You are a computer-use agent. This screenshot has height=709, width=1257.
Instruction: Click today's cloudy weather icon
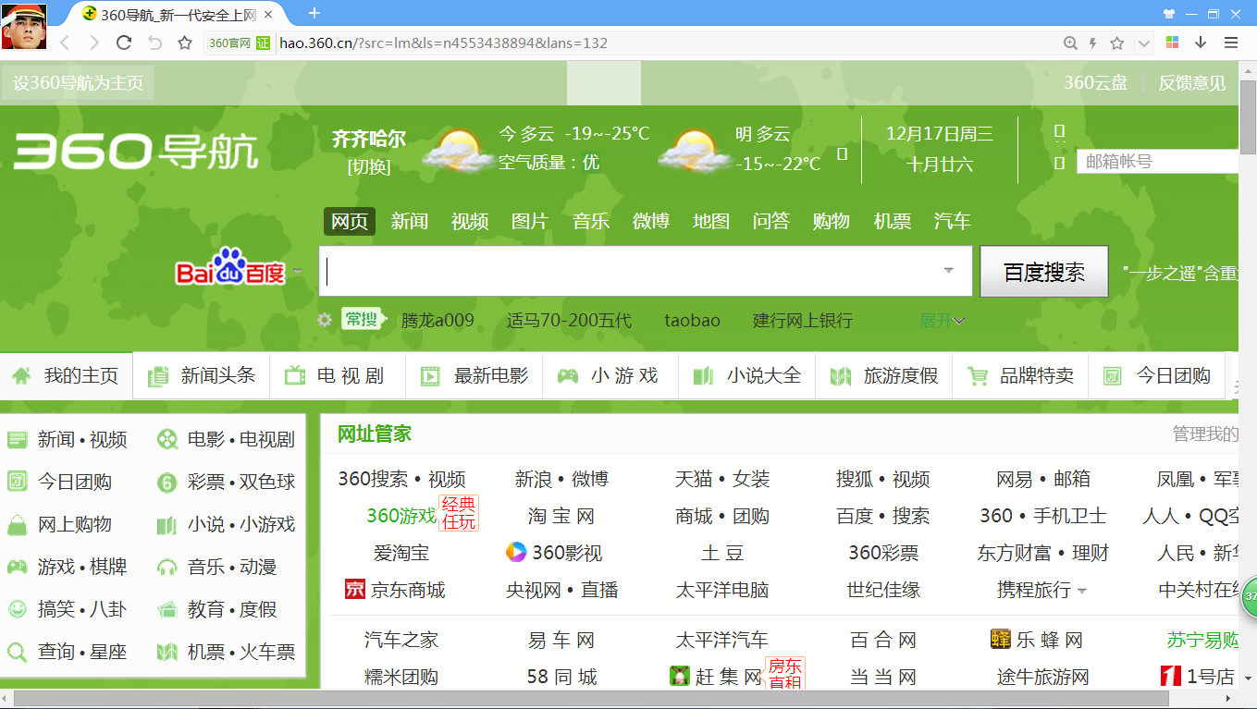pos(457,152)
